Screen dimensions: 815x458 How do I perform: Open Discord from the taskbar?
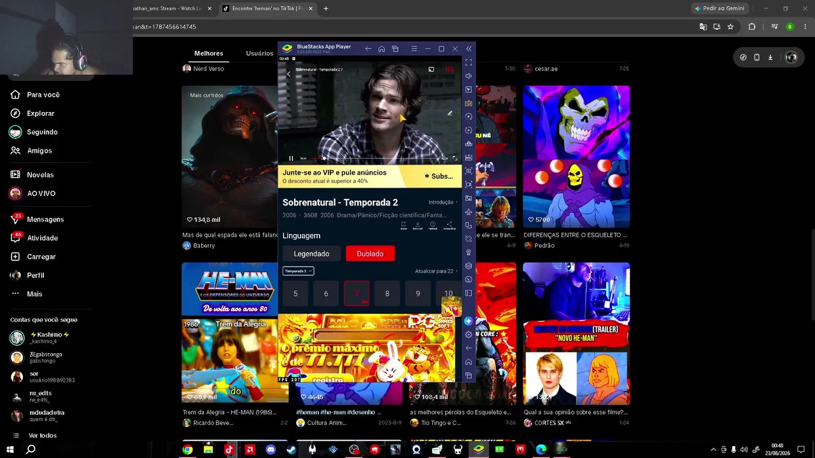pos(271,449)
